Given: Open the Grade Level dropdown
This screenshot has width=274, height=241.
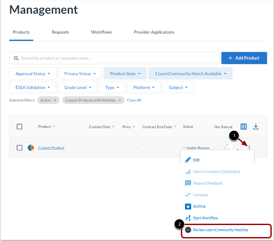Looking at the screenshot, I should tap(77, 87).
